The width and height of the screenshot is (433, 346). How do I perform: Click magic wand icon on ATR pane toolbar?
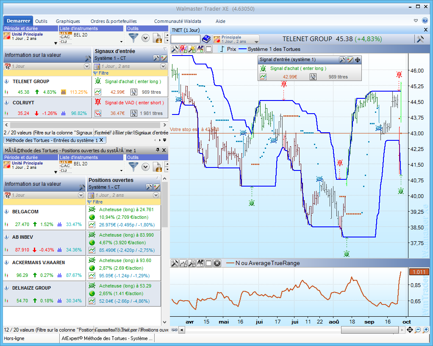coord(192,263)
